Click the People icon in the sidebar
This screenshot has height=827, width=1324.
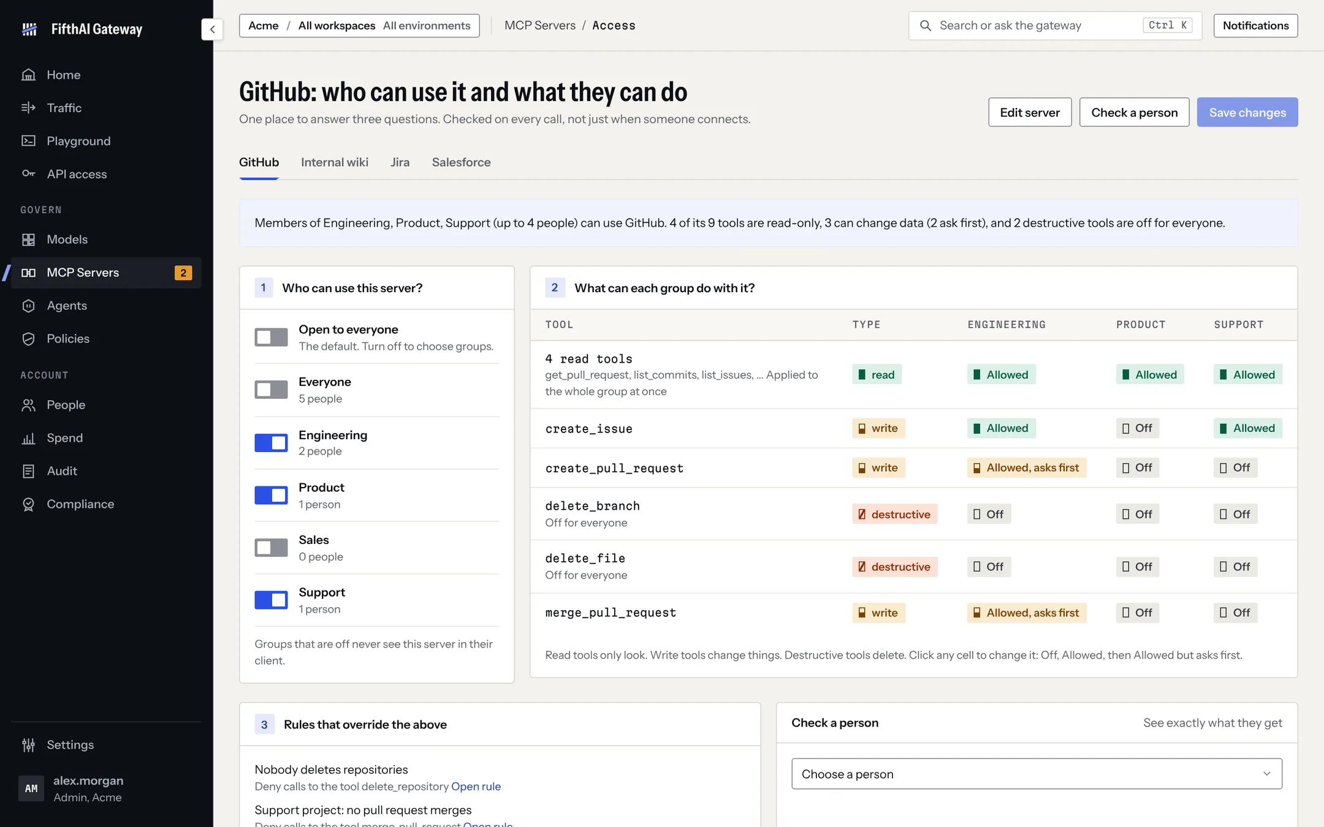(x=28, y=405)
